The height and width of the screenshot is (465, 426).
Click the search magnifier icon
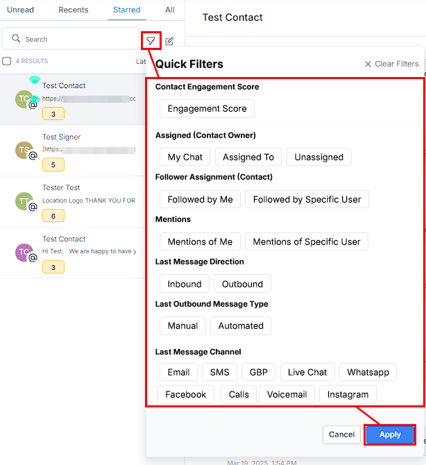pyautogui.click(x=16, y=39)
